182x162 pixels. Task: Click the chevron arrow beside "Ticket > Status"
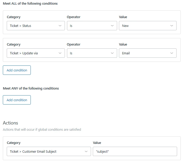pos(60,26)
